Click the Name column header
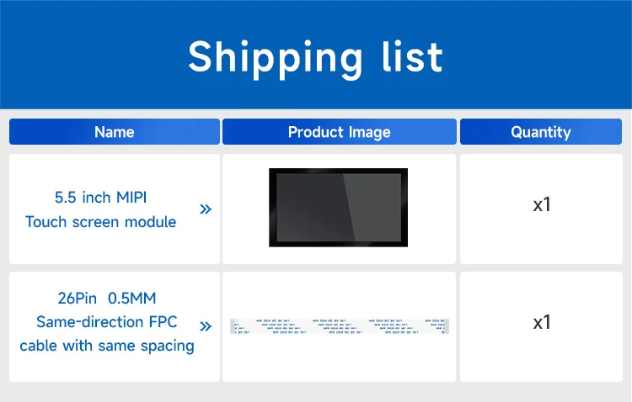Screen dimensions: 632x402 (x=115, y=131)
